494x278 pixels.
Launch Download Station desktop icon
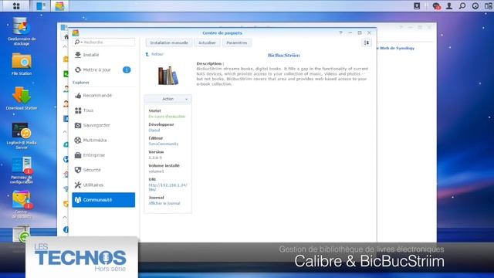[x=22, y=98]
